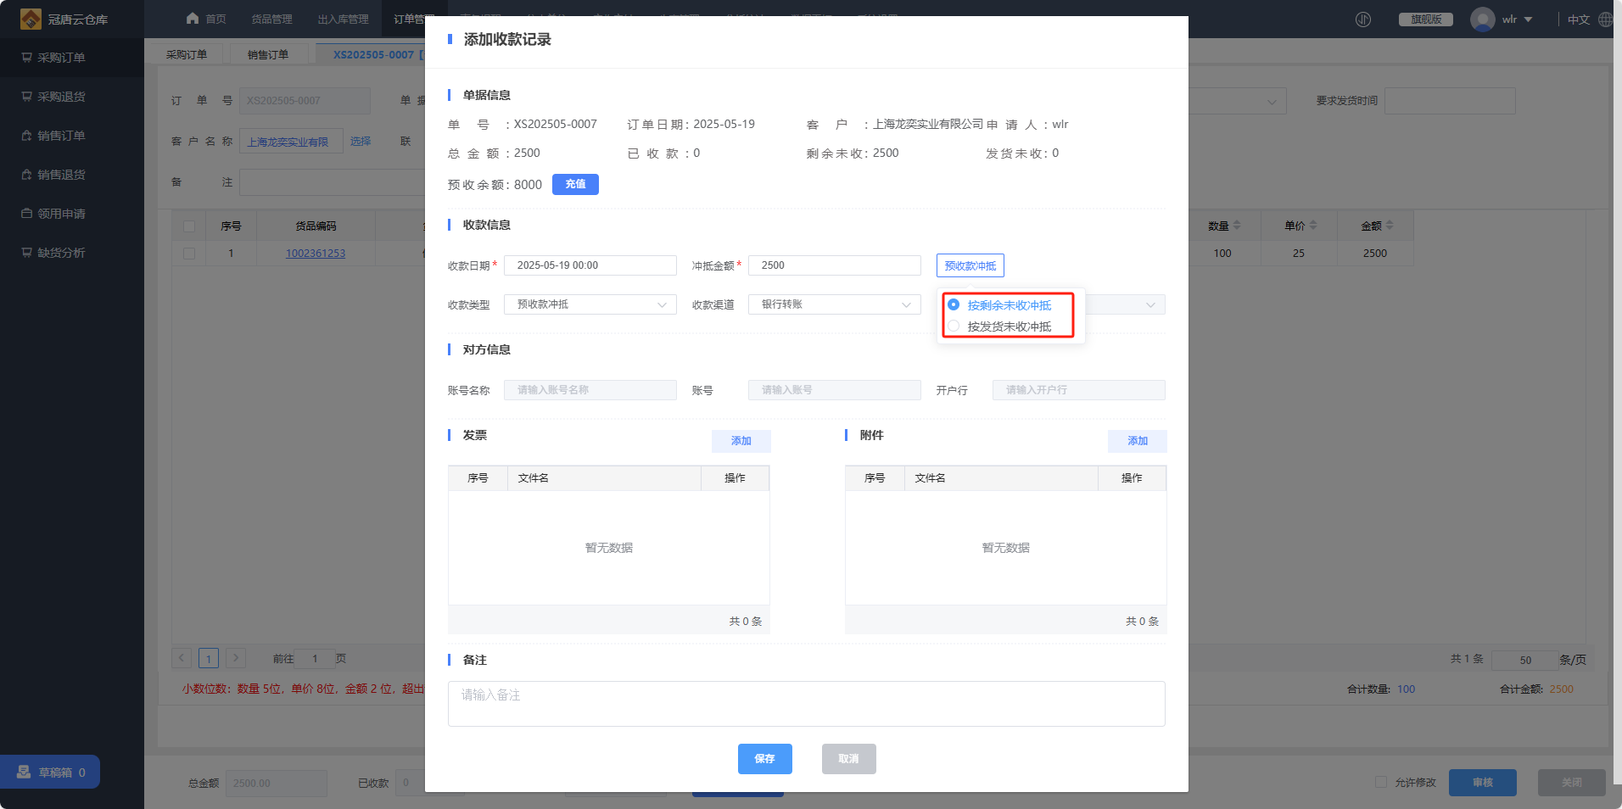
Task: Click the 销售退货 sidebar icon
Action: pyautogui.click(x=27, y=175)
